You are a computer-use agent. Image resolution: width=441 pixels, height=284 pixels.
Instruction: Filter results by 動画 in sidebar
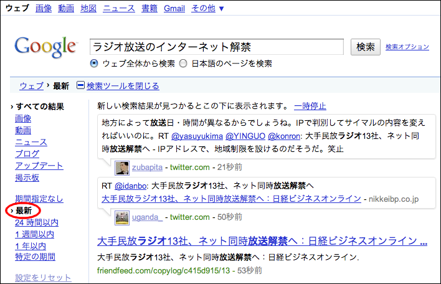coord(23,130)
